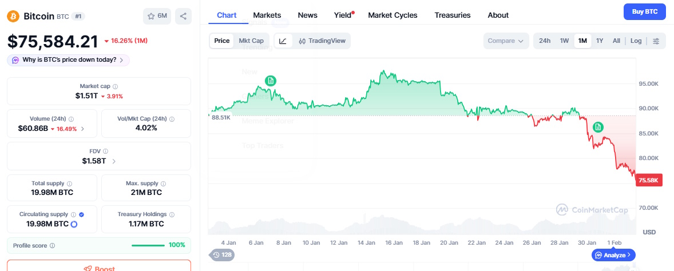The height and width of the screenshot is (271, 674).
Task: Expand the FDV details chevron
Action: (114, 161)
